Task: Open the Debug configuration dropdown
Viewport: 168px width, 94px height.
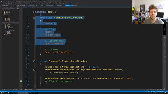Action: click(20, 3)
